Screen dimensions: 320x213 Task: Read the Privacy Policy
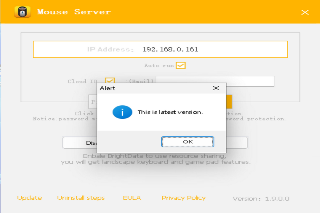(x=183, y=198)
